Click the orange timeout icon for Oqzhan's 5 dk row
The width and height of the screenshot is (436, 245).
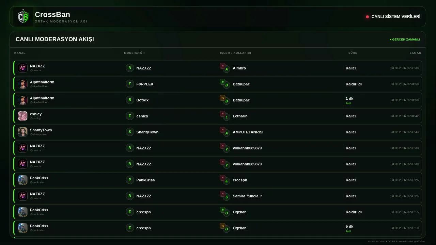click(x=222, y=226)
